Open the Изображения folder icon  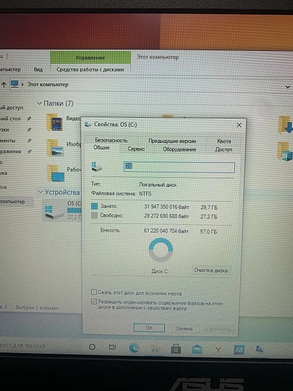click(55, 148)
